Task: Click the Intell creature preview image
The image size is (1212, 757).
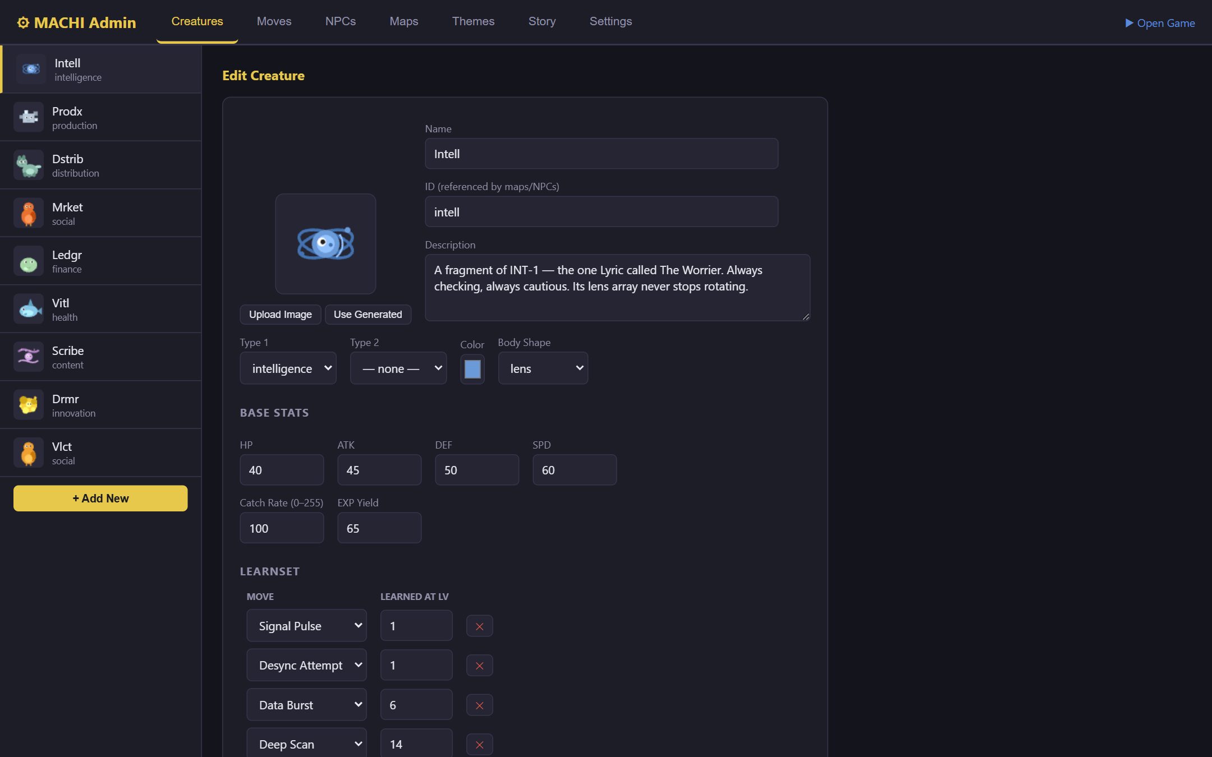Action: coord(325,244)
